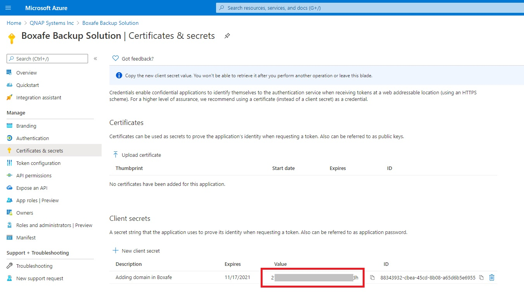Click the Roles and administrators icon
The image size is (524, 293).
pyautogui.click(x=9, y=225)
